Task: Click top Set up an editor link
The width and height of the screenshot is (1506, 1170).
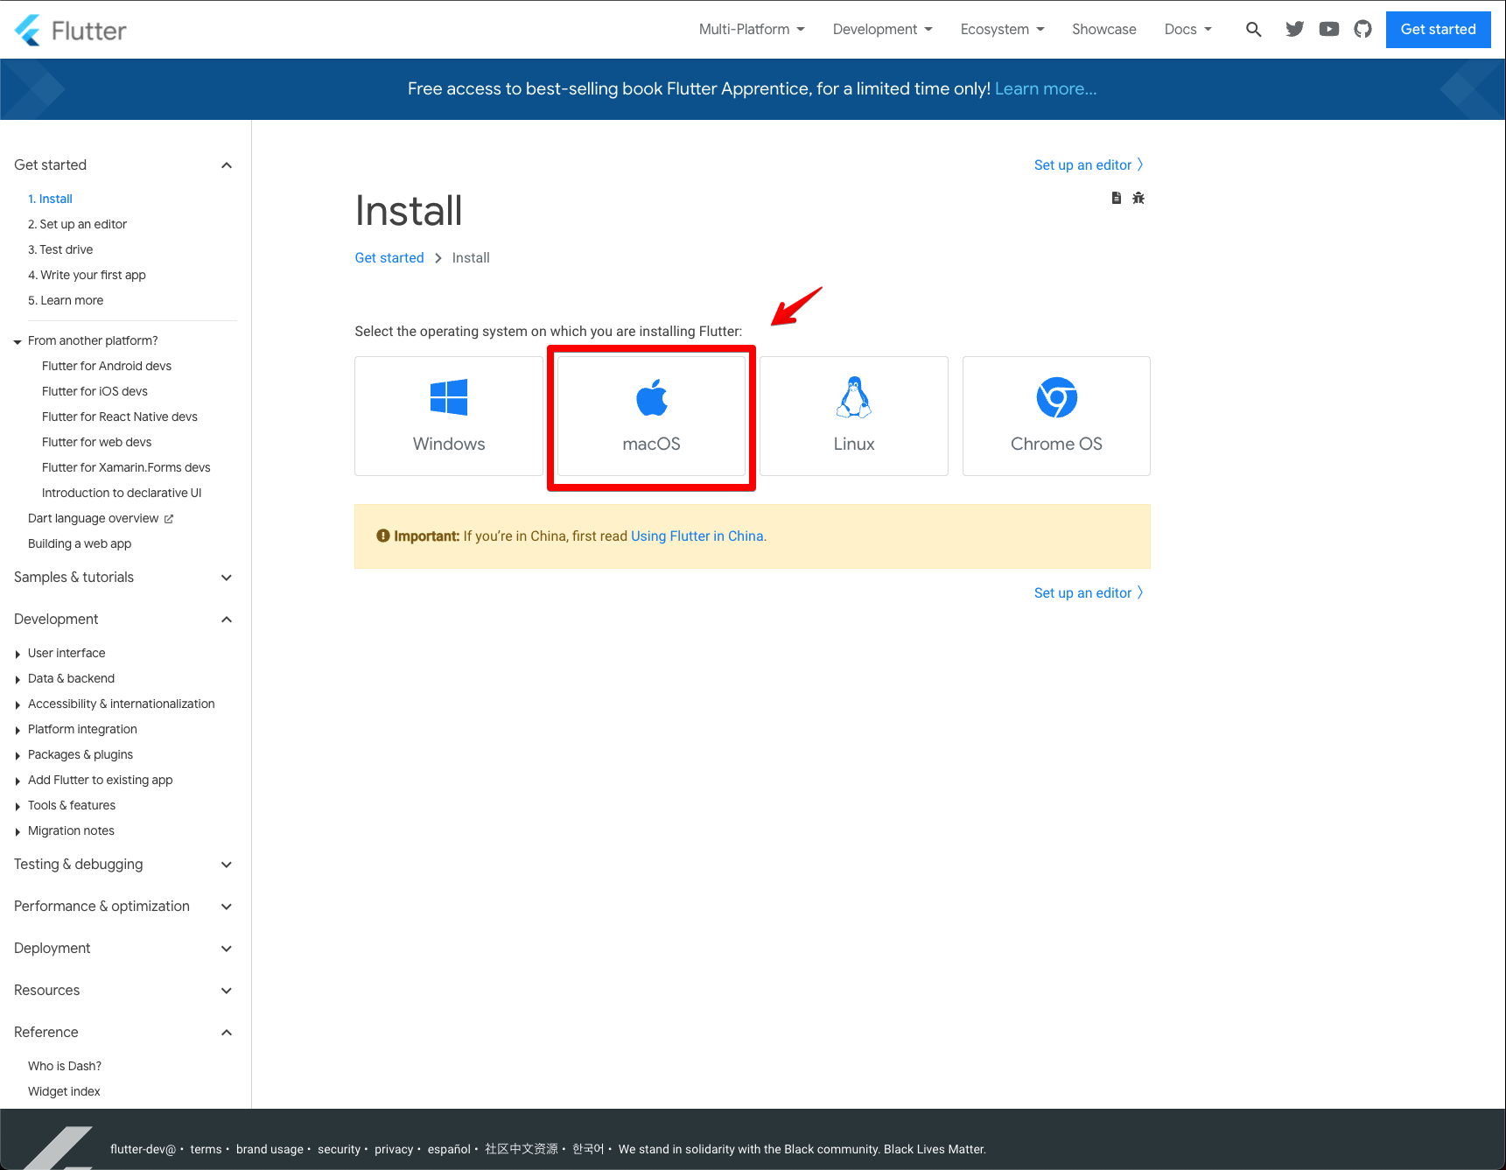Action: 1089,165
